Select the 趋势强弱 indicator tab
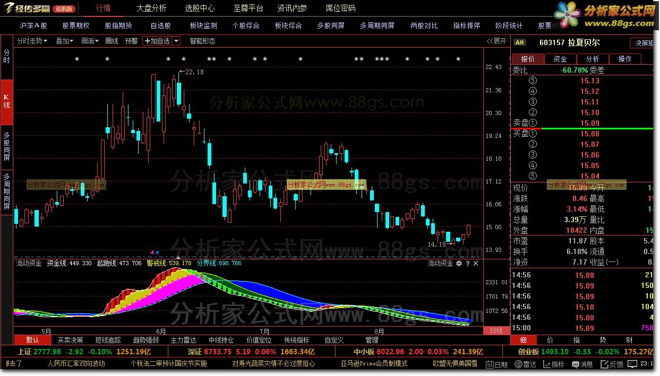The height and width of the screenshot is (376, 660). (x=145, y=340)
